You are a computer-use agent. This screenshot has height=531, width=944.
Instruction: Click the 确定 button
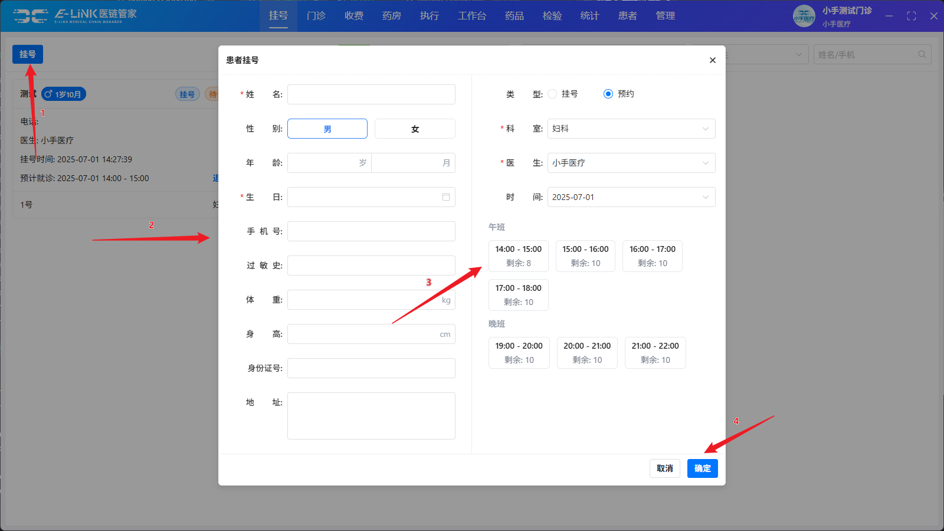point(702,468)
